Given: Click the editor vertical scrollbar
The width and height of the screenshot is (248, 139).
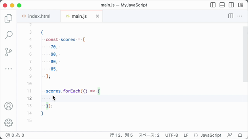Looking at the screenshot, I should pyautogui.click(x=245, y=54).
